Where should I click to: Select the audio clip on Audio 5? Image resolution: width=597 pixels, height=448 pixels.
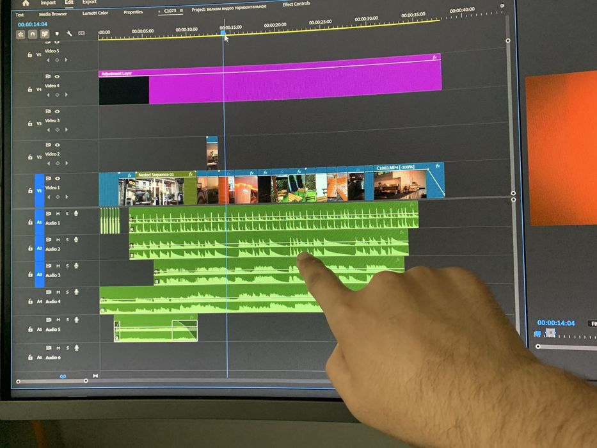(155, 328)
